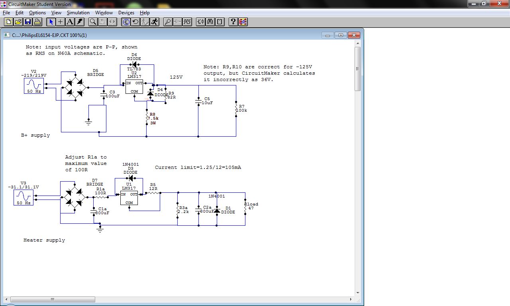Toggle the Waveforms display button
The height and width of the screenshot is (306, 510).
pyautogui.click(x=187, y=22)
